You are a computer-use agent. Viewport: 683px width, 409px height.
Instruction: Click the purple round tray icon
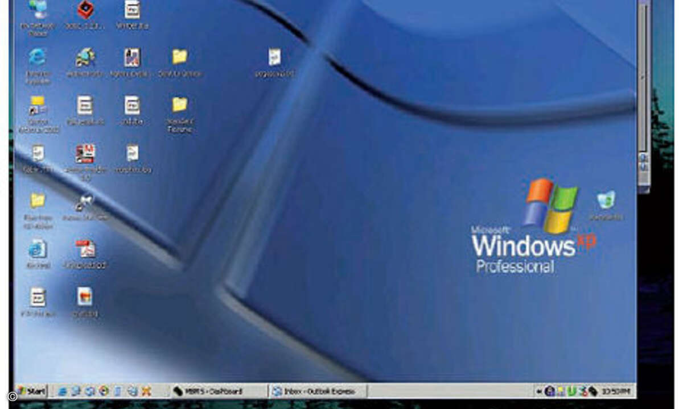pyautogui.click(x=549, y=391)
